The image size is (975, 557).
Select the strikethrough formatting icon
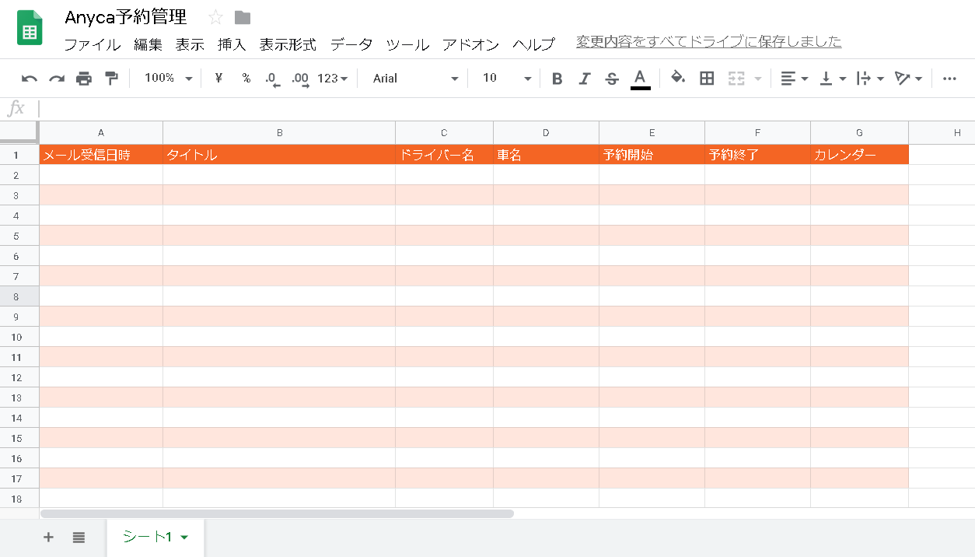[x=612, y=78]
